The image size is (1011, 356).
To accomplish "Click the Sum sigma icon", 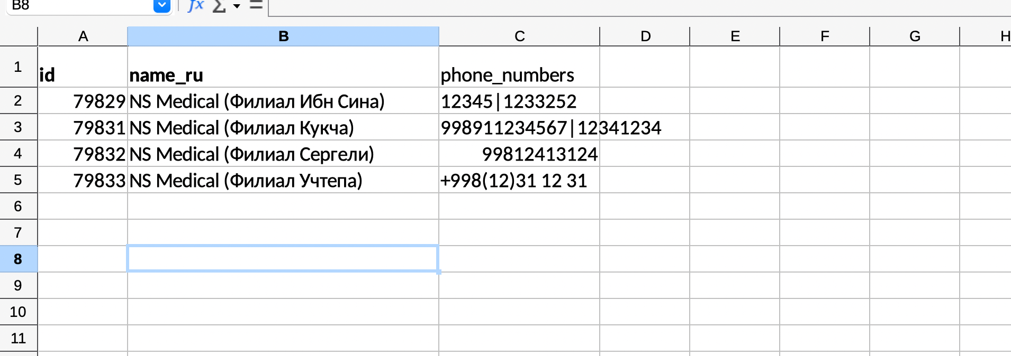I will click(x=219, y=6).
